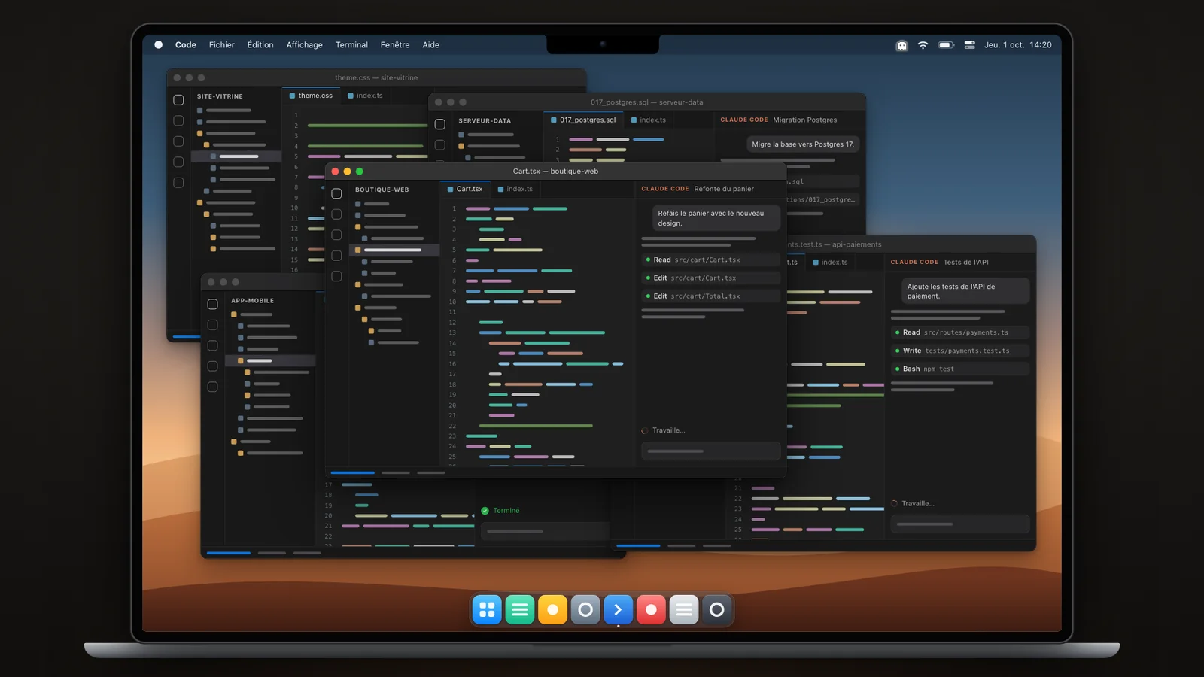Click 'Bash npm test' tool step

(x=959, y=369)
